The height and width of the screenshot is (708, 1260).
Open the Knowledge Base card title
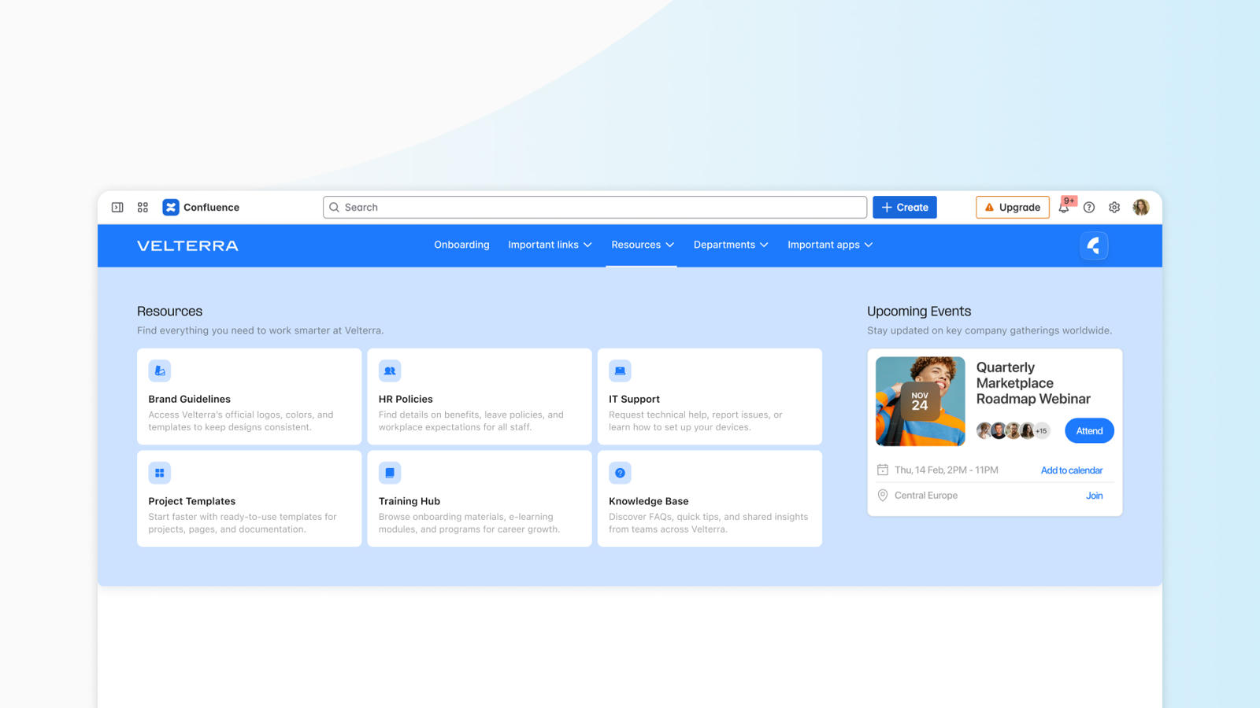[649, 501]
